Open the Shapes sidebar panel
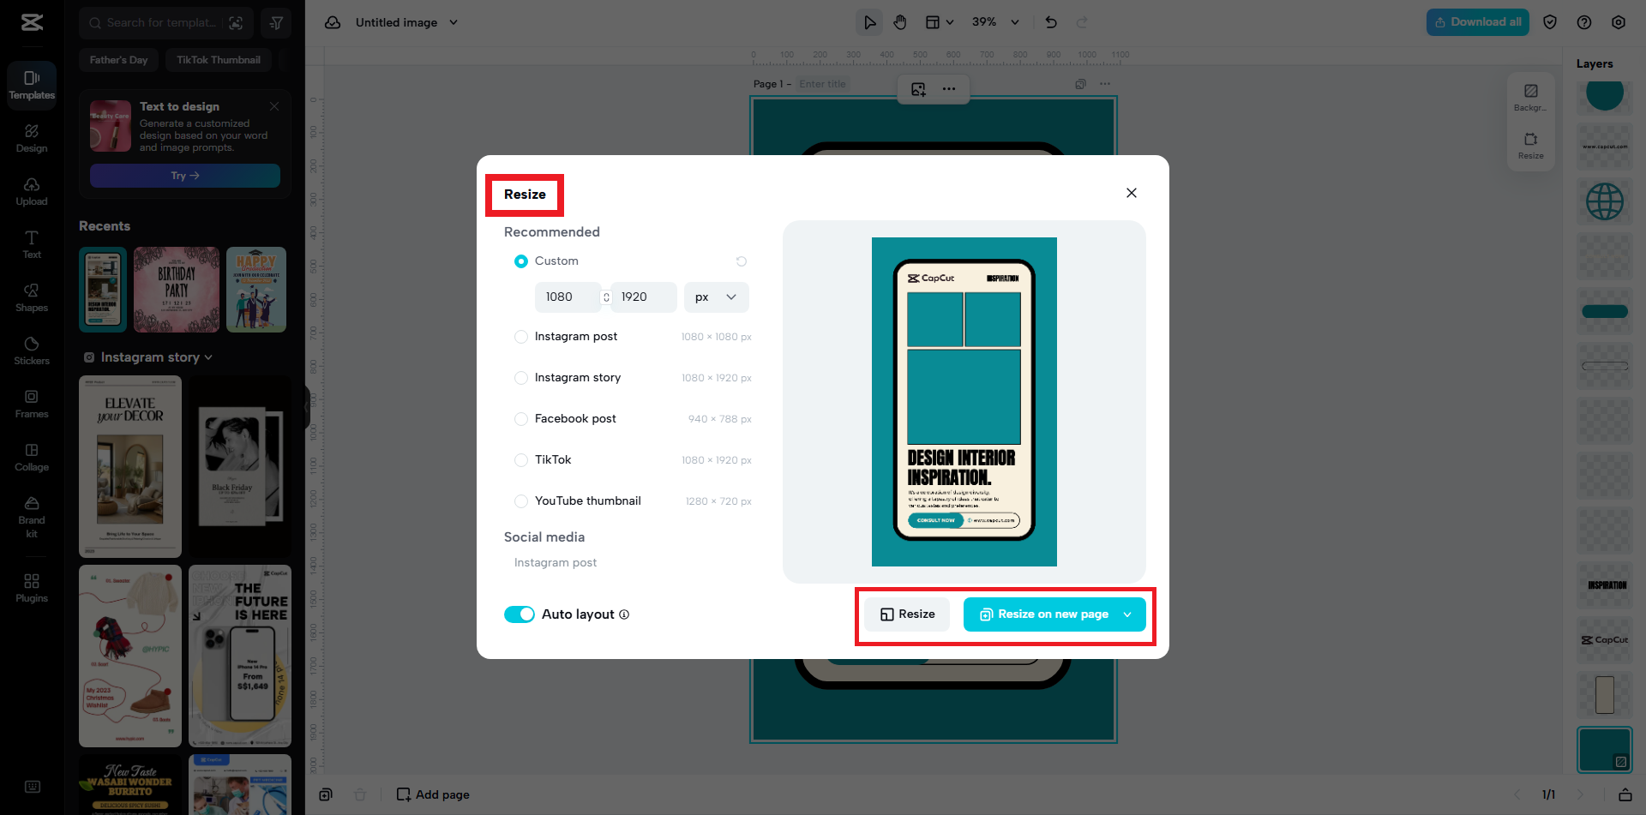Screen dimensions: 1646x815 [32, 297]
